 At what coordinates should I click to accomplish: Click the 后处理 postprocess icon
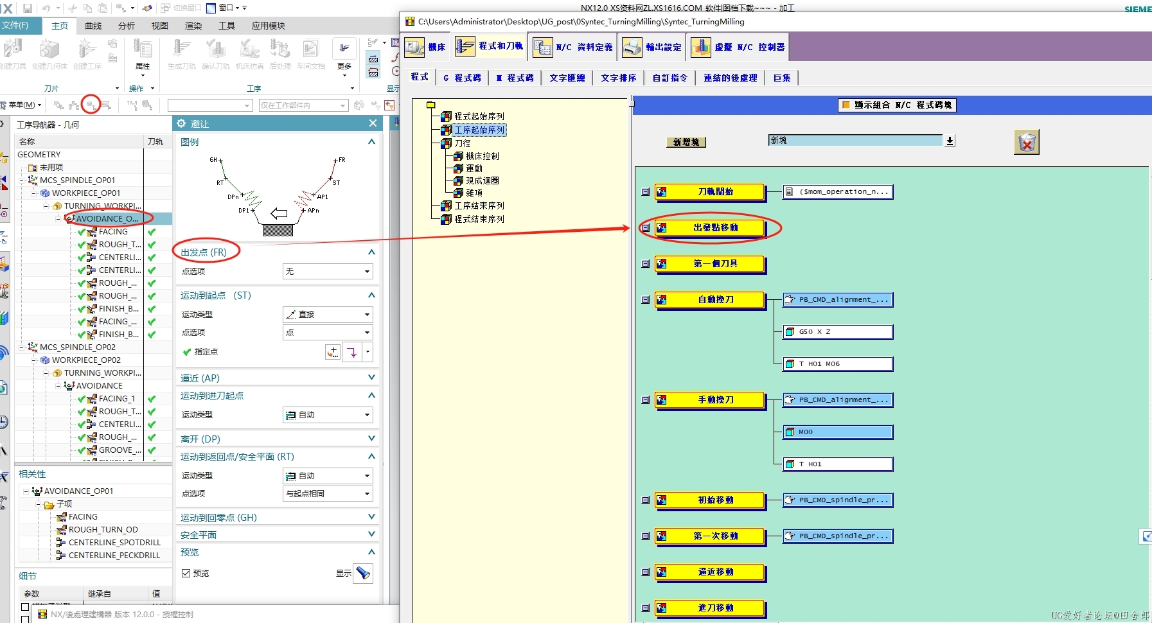coord(280,49)
